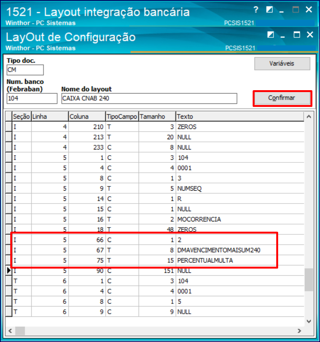The height and width of the screenshot is (342, 320).
Task: Select the R text cell in column 14 row
Action: coord(240,199)
